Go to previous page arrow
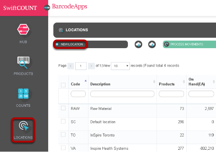The height and width of the screenshot is (152, 216). point(71,66)
